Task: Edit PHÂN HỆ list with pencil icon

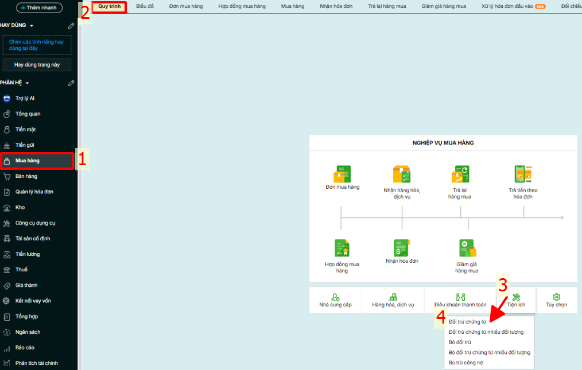Action: [x=71, y=83]
